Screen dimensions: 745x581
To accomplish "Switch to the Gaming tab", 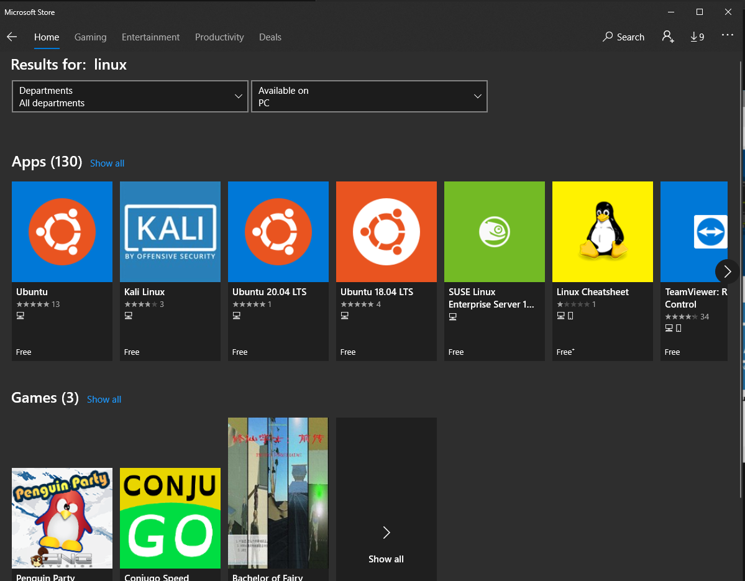I will (90, 37).
